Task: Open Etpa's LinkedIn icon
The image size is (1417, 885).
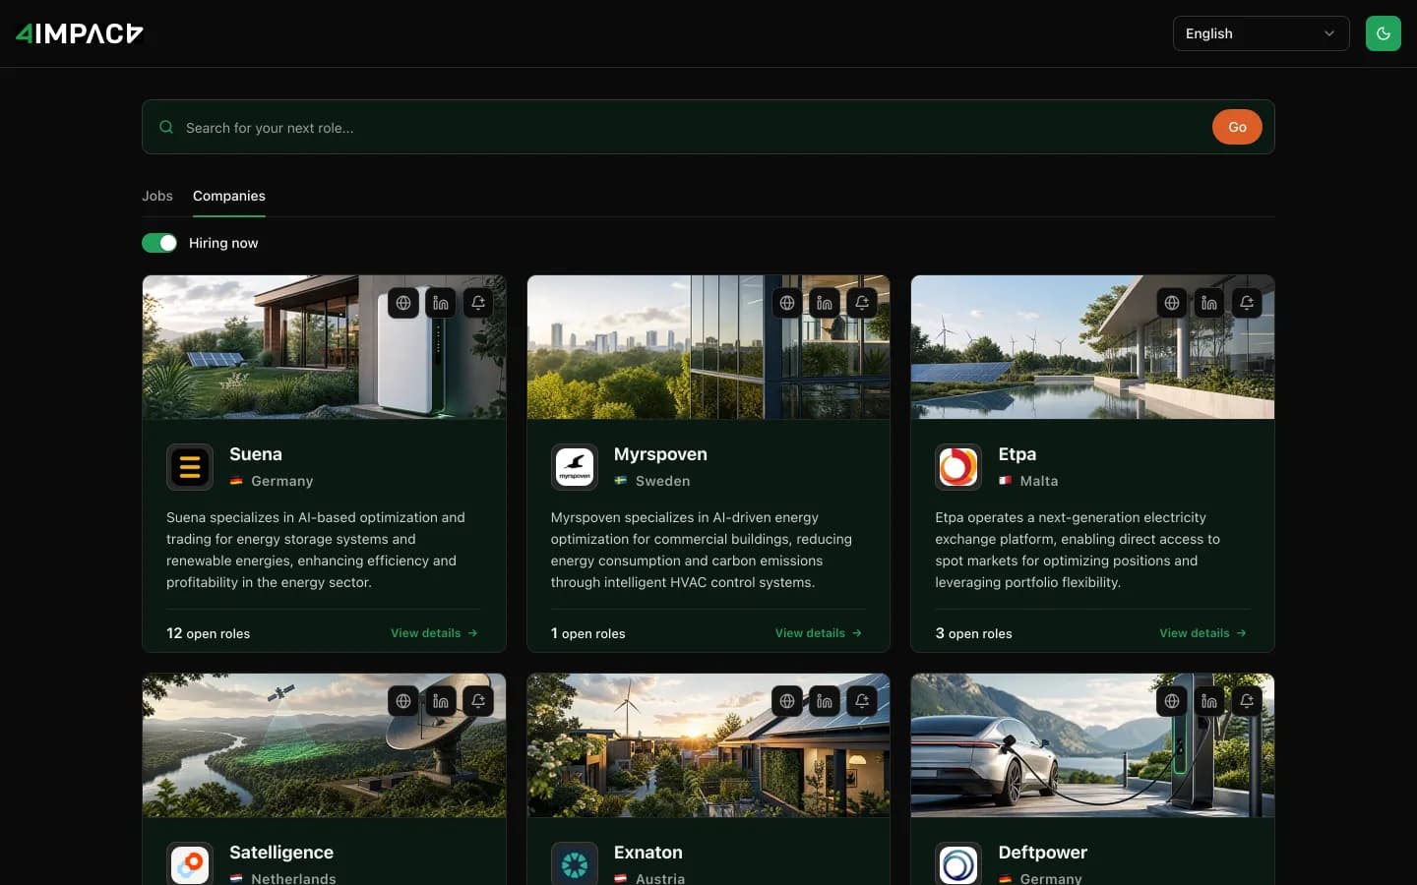Action: click(1209, 303)
